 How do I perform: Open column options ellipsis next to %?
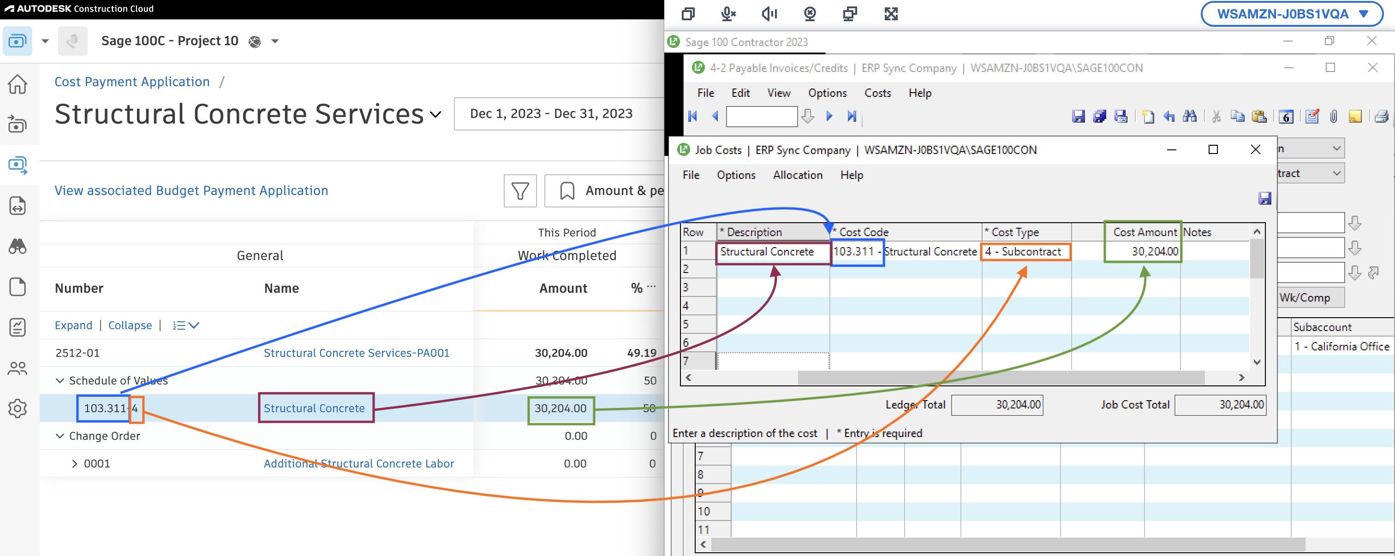click(x=651, y=287)
